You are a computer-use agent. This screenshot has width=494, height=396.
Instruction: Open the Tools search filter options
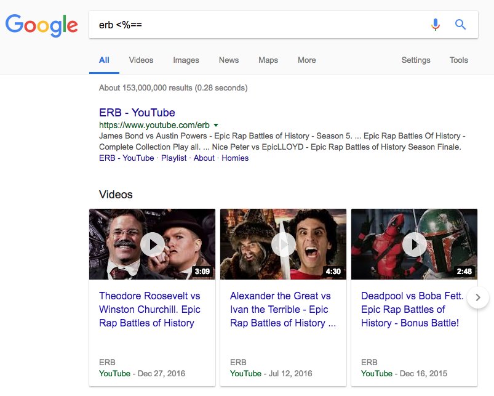(x=459, y=60)
